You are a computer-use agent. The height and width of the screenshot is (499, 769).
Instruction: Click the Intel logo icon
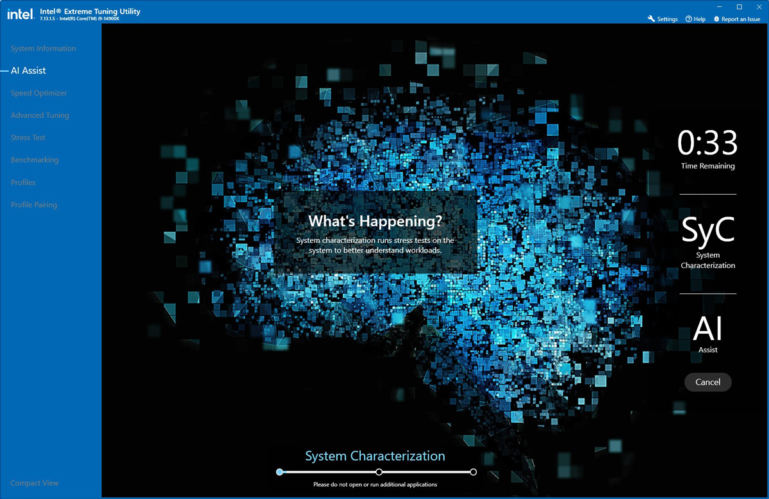tap(21, 14)
